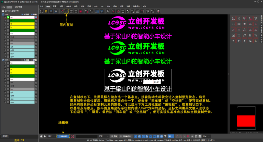The image size is (263, 142).
Task: Open the MM units dropdown
Action: (x=206, y=136)
